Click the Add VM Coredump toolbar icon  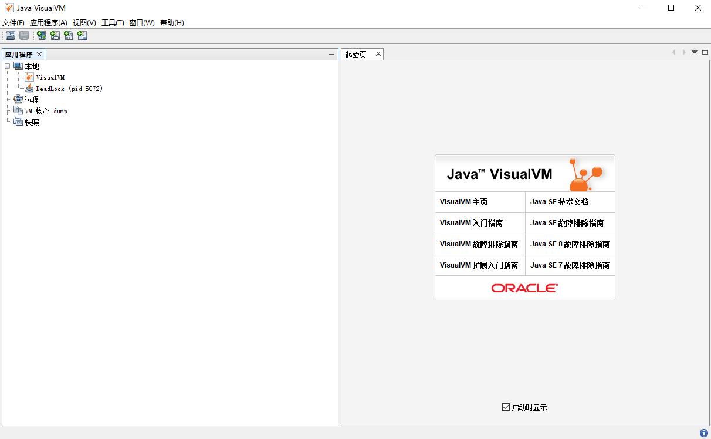69,36
